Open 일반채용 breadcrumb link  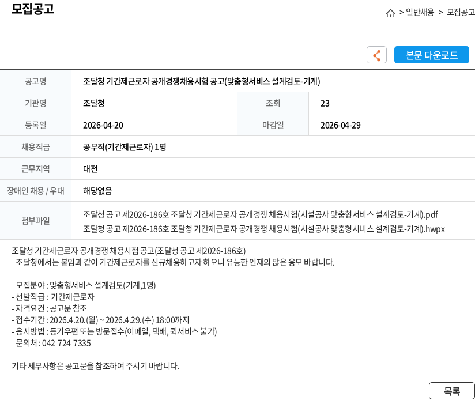(420, 12)
